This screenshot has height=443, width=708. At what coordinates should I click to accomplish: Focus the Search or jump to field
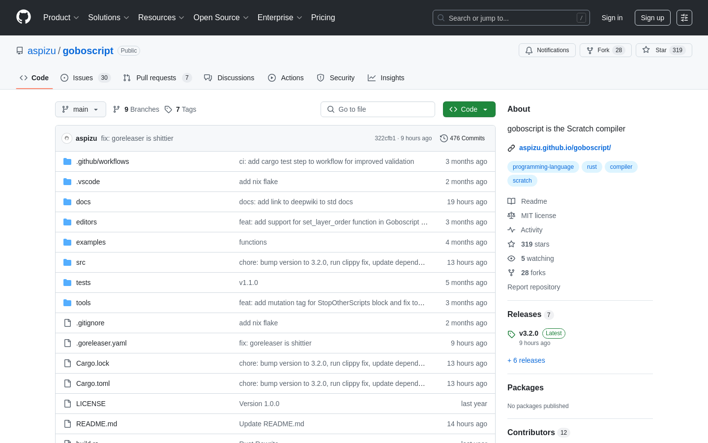point(511,18)
